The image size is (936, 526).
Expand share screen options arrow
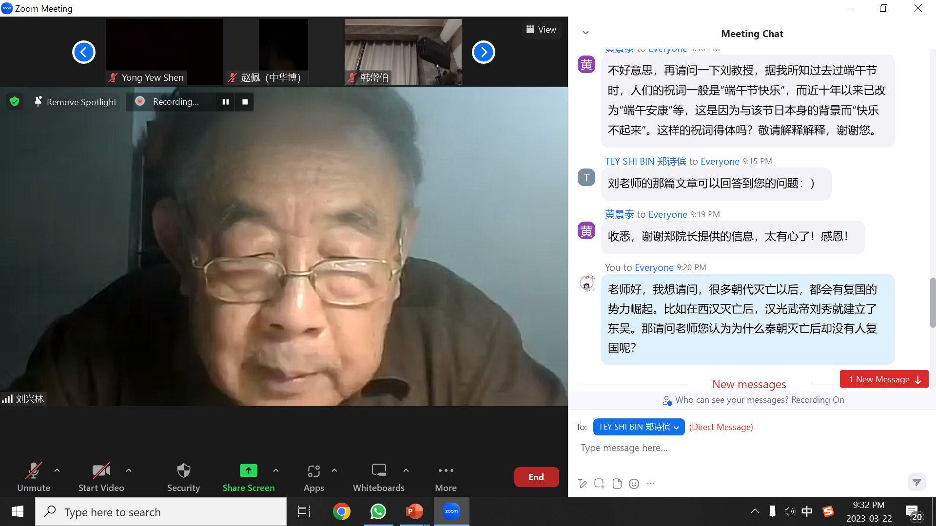pyautogui.click(x=276, y=470)
